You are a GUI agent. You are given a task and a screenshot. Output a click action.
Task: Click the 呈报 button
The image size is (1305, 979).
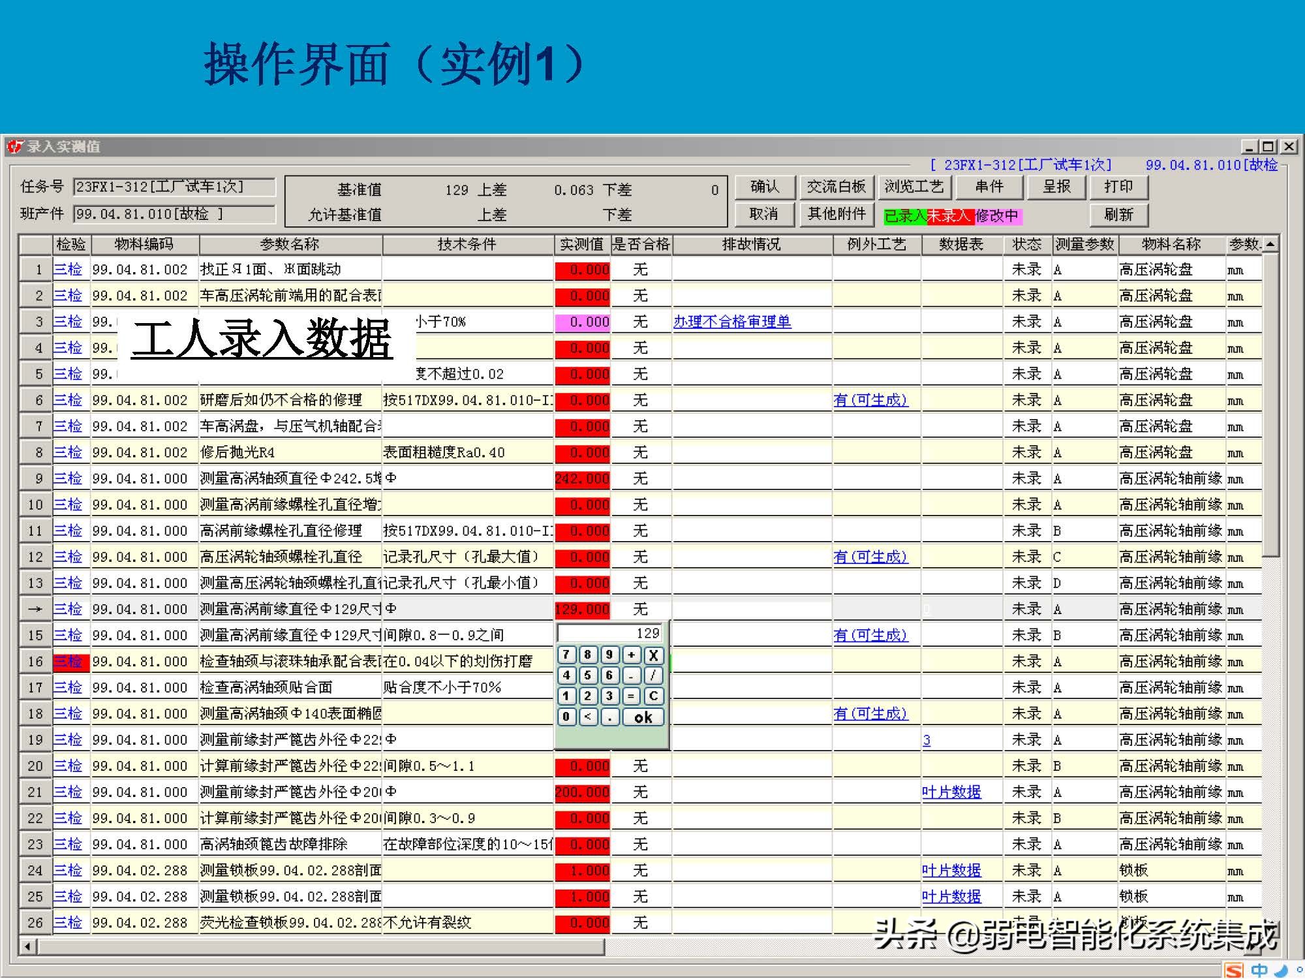click(x=1056, y=187)
